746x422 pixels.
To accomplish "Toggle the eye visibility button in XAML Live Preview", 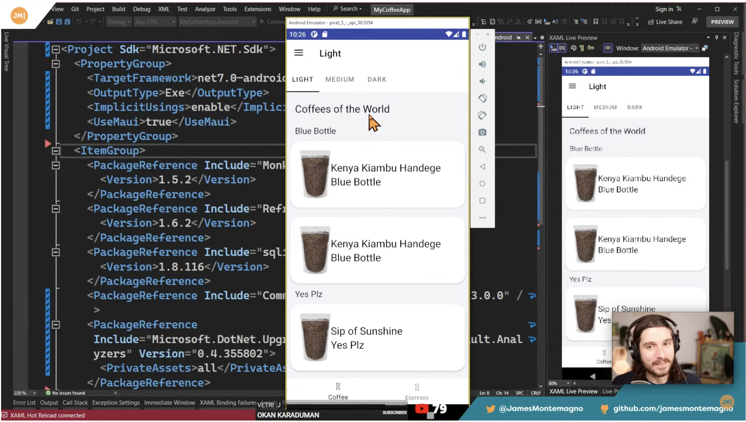I will 607,48.
